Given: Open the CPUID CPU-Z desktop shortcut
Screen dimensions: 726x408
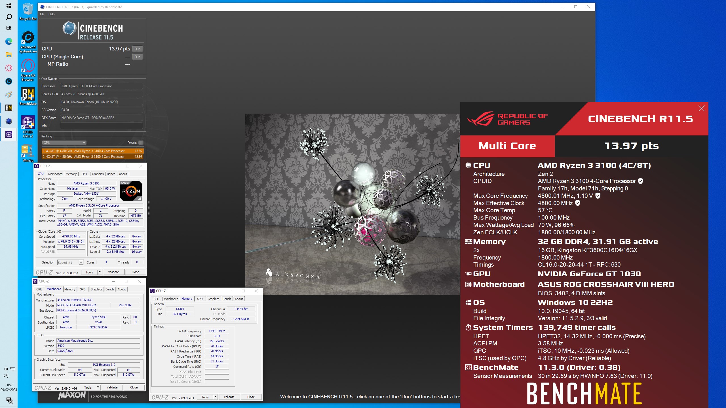Looking at the screenshot, I should 28,127.
